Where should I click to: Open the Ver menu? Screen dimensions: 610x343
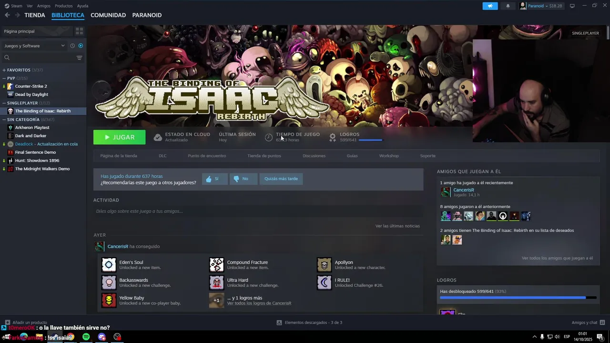point(30,6)
